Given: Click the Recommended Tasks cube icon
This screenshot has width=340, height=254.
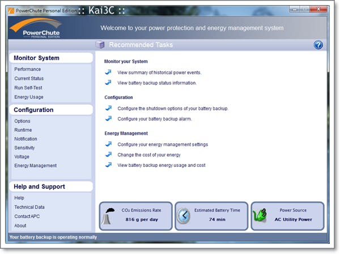Looking at the screenshot, I should pyautogui.click(x=100, y=45).
